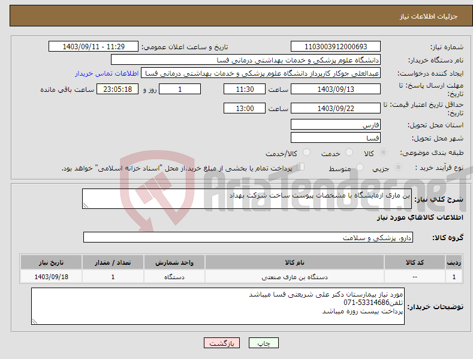
Task: Select the کالا/خدمت radio button
Action: (306, 152)
